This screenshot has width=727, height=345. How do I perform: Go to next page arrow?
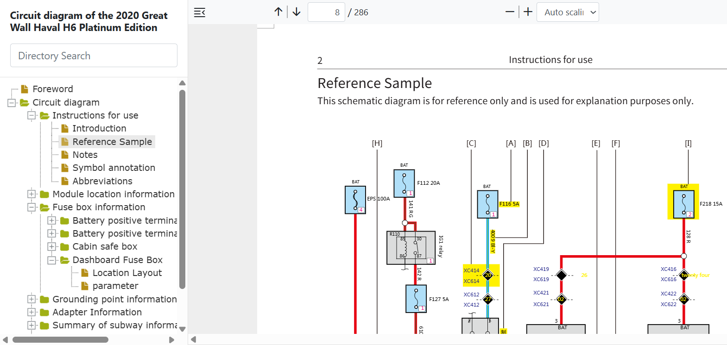297,12
